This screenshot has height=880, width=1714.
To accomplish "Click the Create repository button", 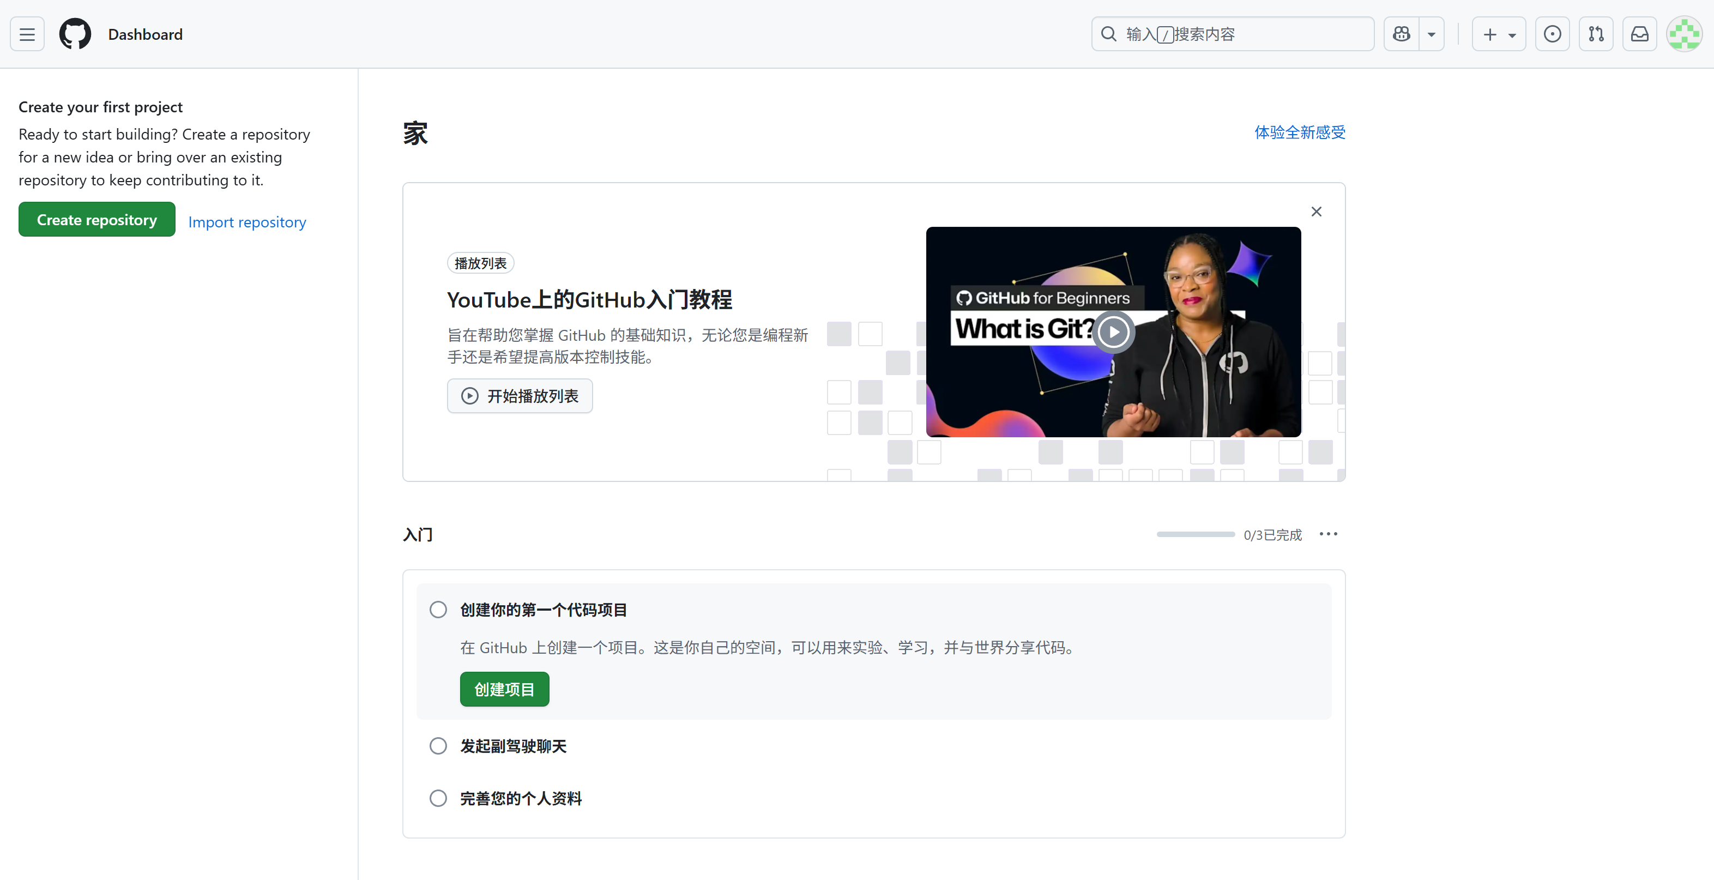I will pyautogui.click(x=97, y=220).
